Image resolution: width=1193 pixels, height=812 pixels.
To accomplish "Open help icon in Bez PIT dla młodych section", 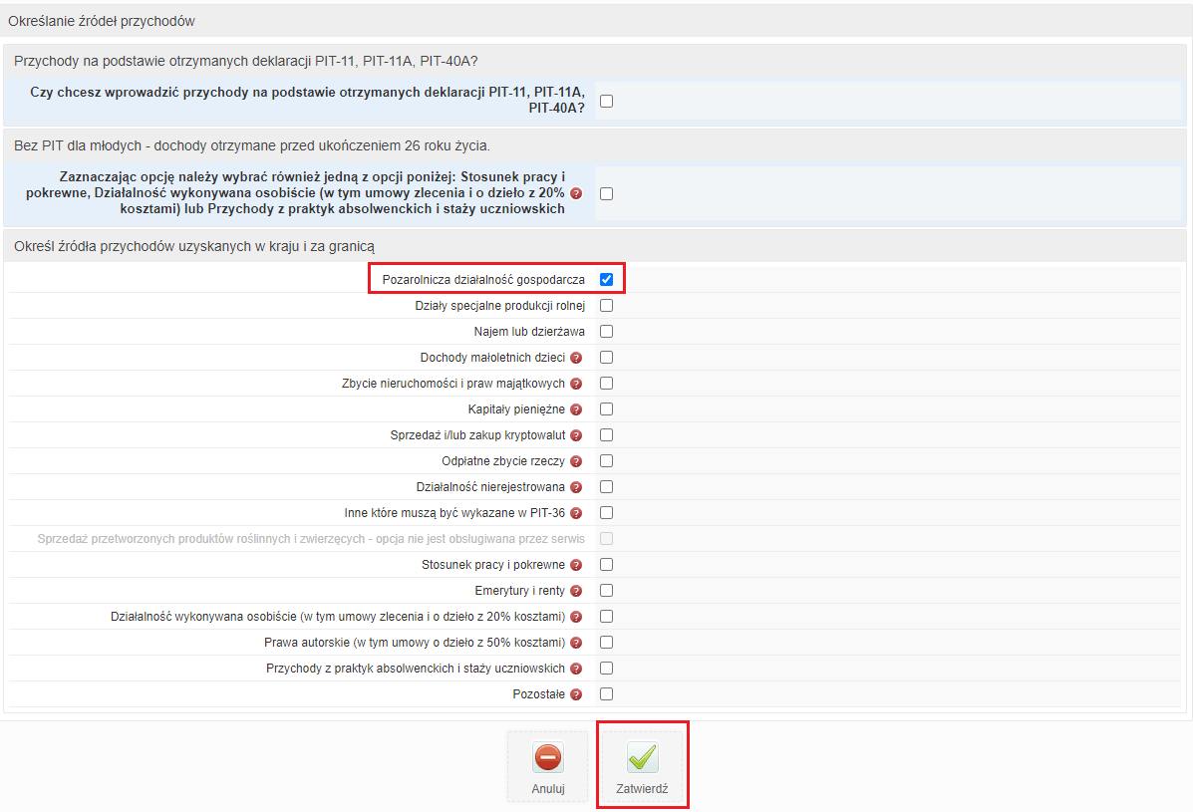I will 576,193.
